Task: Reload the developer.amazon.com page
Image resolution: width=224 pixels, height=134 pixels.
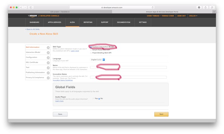Action: pyautogui.click(x=153, y=8)
